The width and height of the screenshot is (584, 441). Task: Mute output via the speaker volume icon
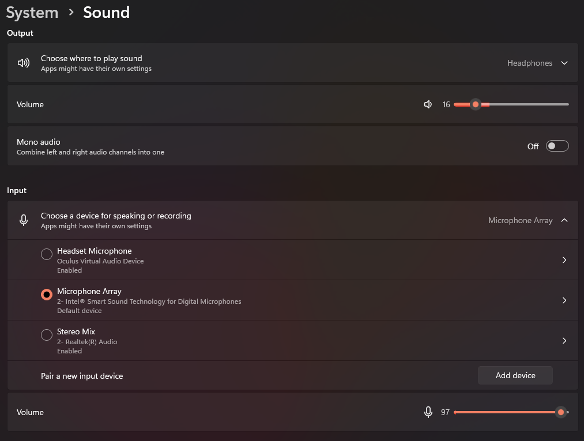[x=428, y=104]
